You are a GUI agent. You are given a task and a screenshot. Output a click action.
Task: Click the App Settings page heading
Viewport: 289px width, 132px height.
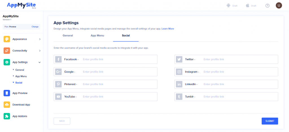click(x=66, y=23)
